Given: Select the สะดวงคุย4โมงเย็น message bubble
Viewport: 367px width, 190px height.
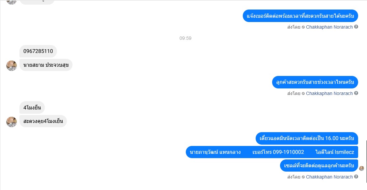Looking at the screenshot, I should (x=43, y=121).
